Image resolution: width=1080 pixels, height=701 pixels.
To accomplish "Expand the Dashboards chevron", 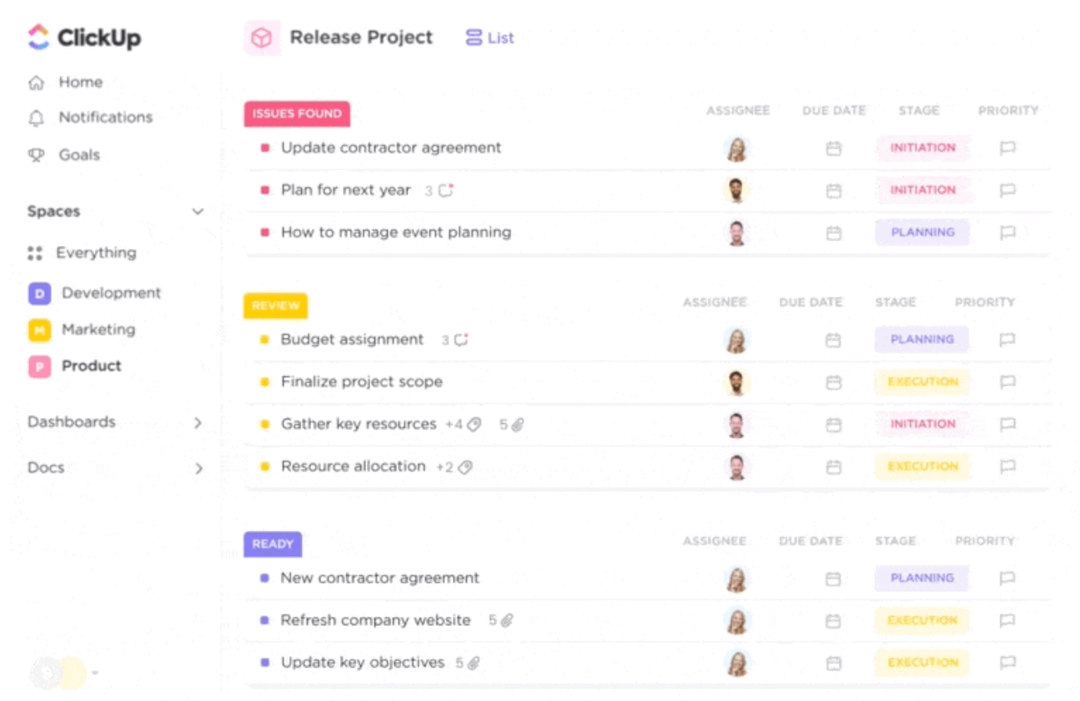I will [198, 423].
